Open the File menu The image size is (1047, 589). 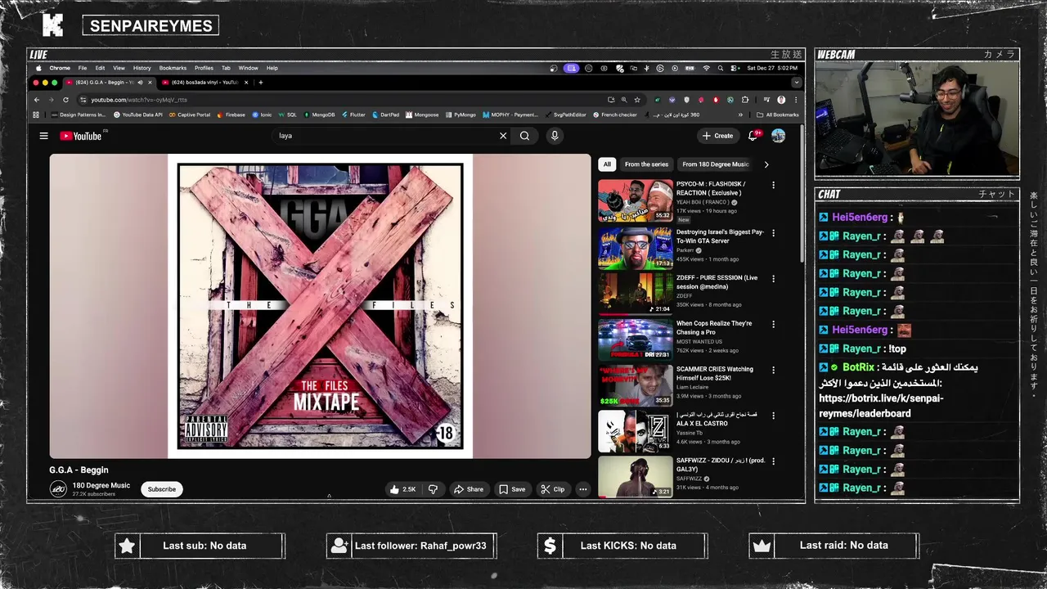(83, 68)
